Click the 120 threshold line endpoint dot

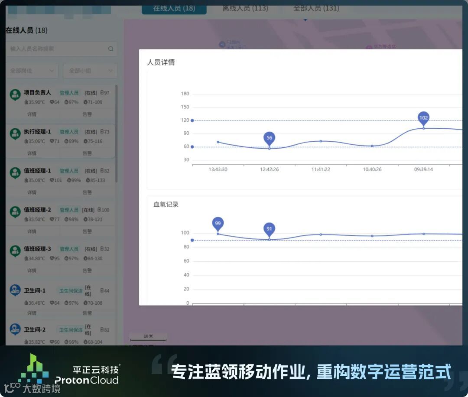[192, 120]
